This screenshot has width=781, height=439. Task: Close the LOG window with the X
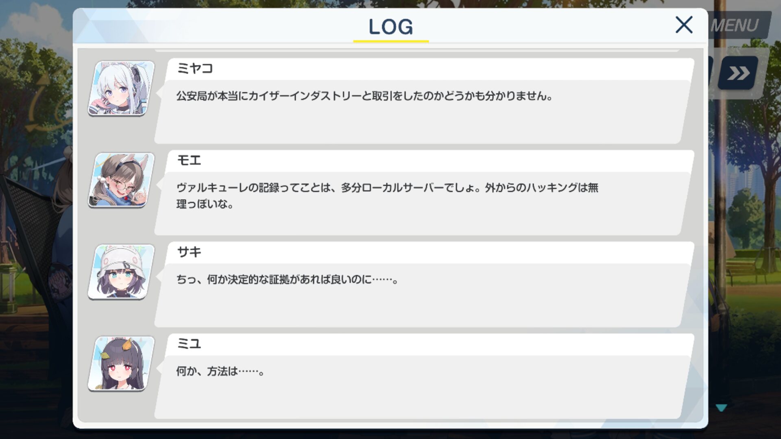[x=684, y=25]
